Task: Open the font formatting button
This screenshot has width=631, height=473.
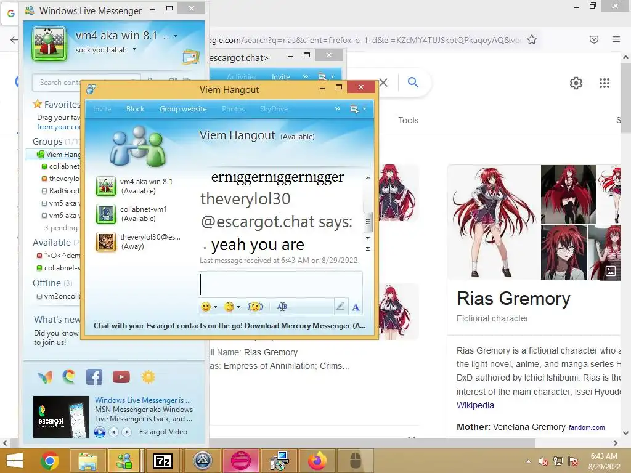Action: point(282,307)
